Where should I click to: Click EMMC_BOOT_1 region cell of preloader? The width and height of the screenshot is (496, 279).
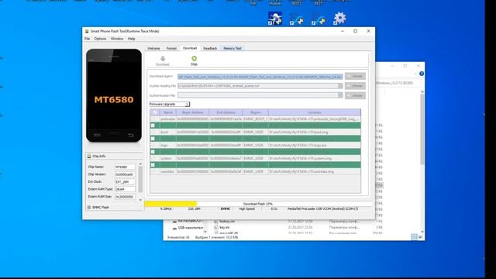tap(255, 119)
